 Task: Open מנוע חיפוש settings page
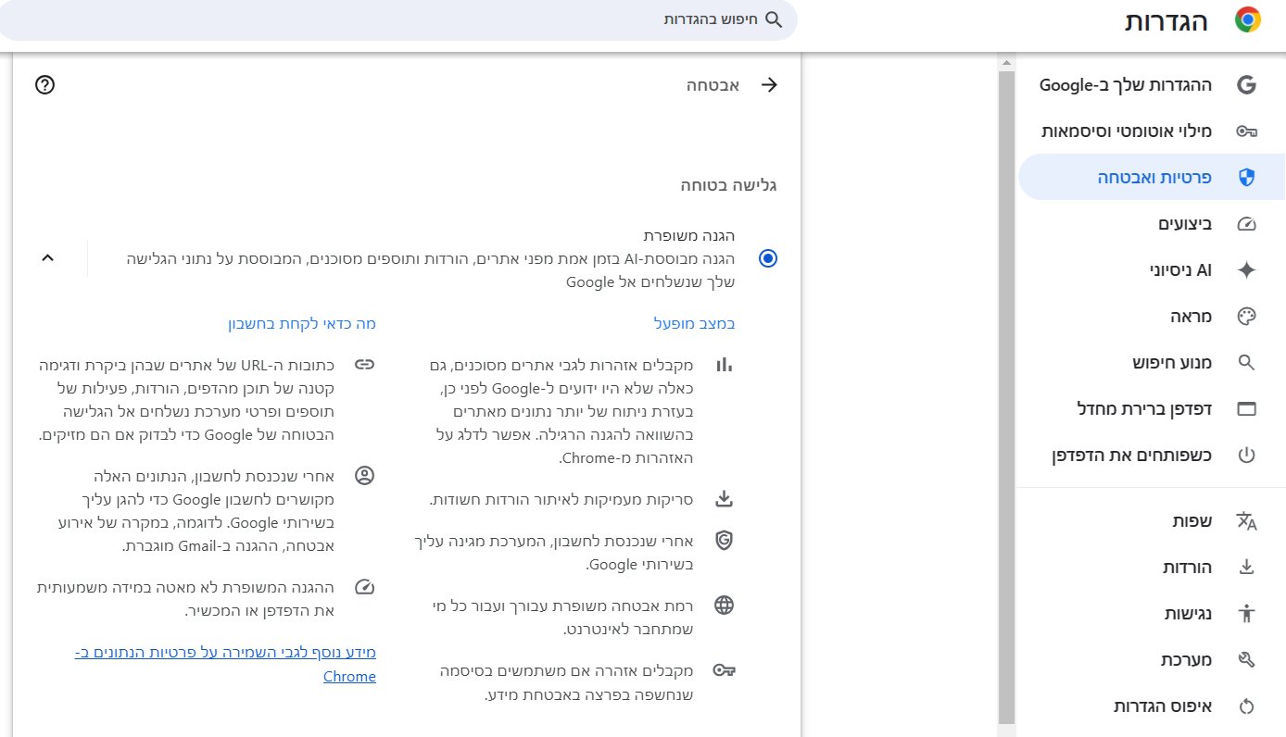[1152, 363]
